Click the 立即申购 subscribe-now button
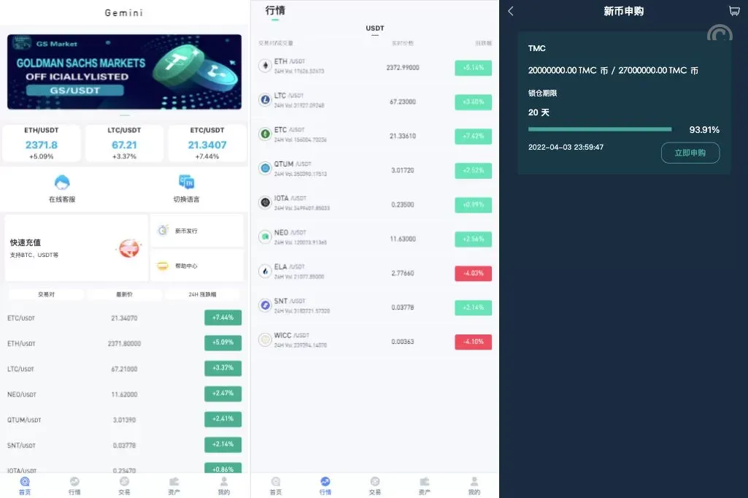 (x=690, y=153)
